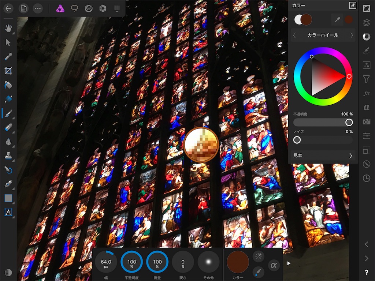Viewport: 375px width, 281px height.
Task: Open the Layer Effects fx studio
Action: 366,93
